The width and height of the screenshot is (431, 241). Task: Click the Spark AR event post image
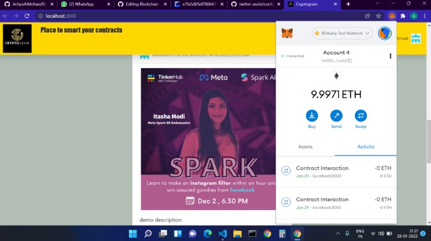point(208,139)
